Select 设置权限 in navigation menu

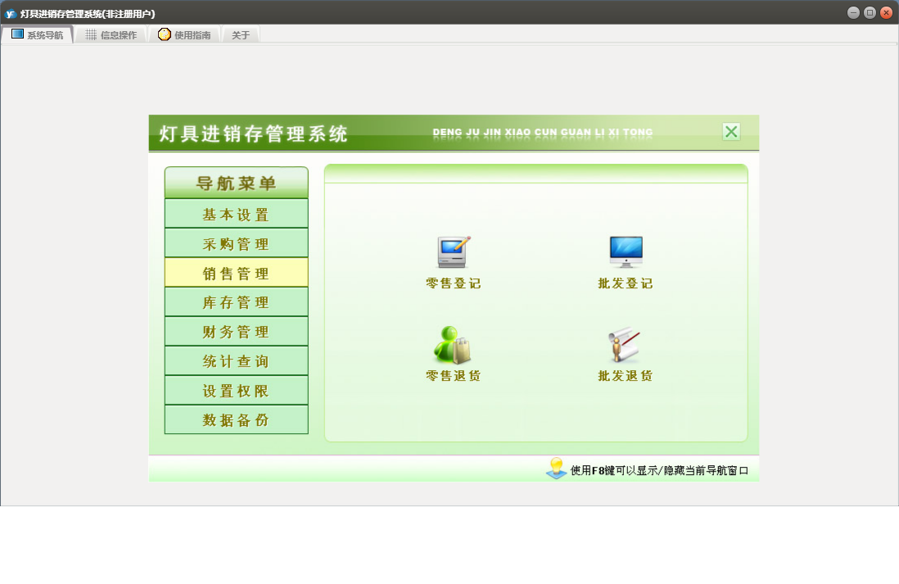[x=237, y=391]
